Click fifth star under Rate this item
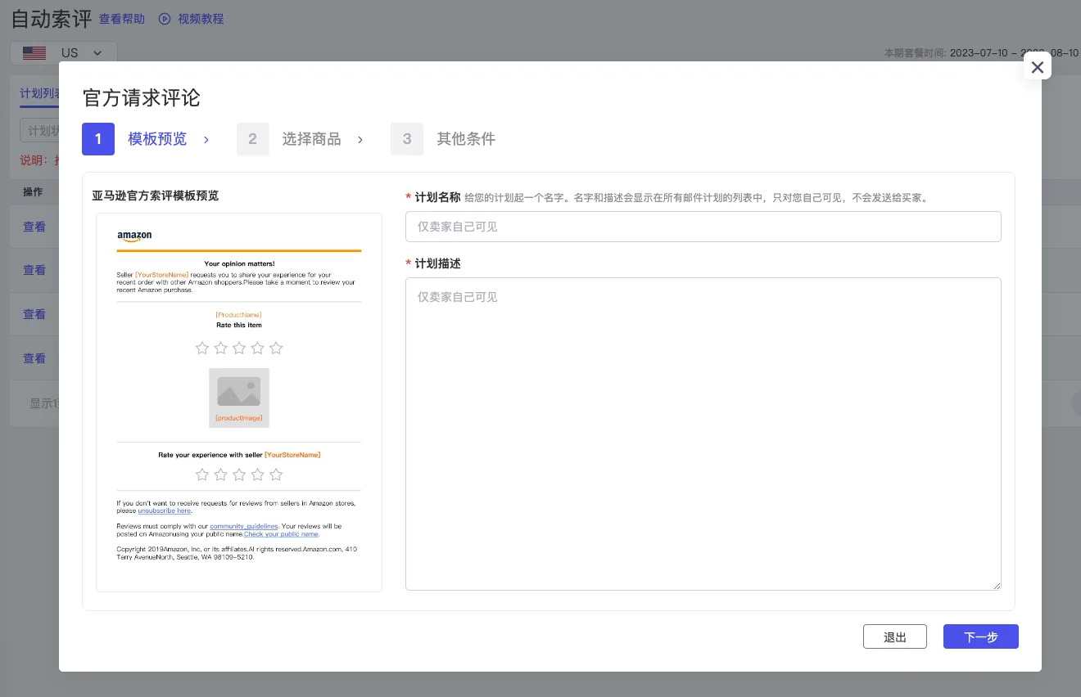This screenshot has width=1081, height=697. 276,348
